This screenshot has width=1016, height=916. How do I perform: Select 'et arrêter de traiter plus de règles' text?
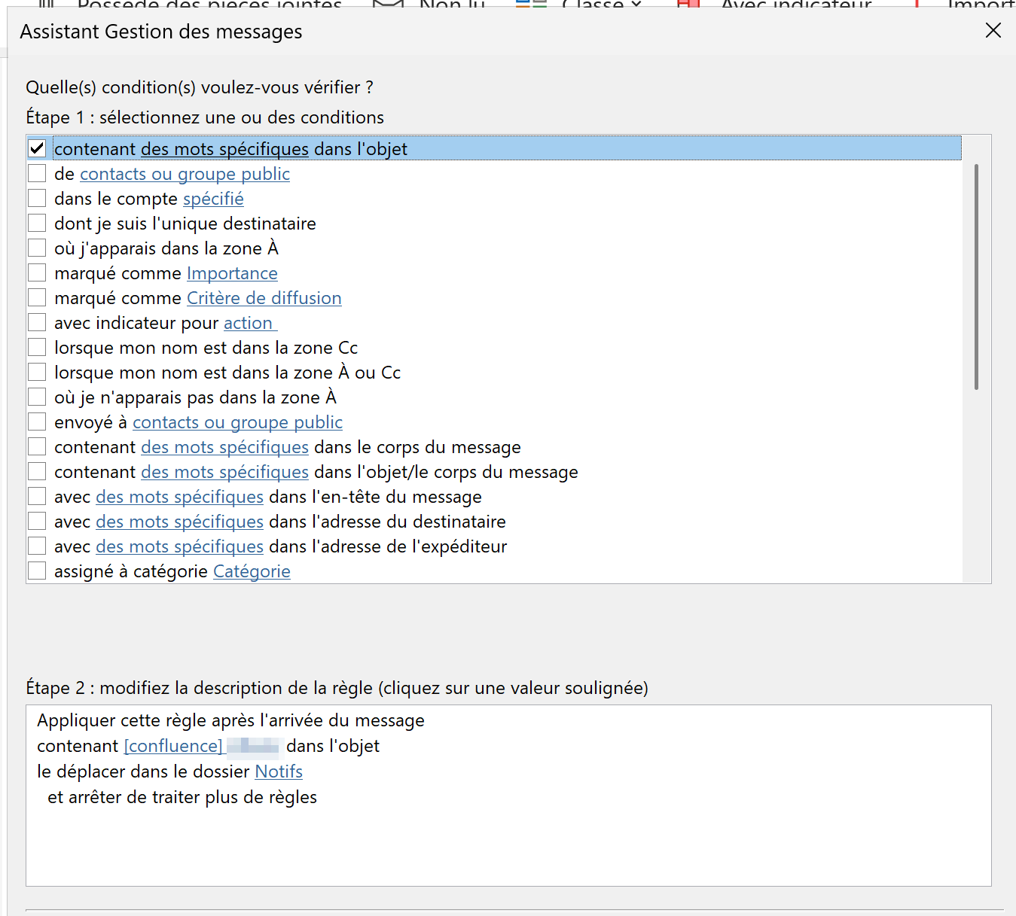click(x=182, y=797)
